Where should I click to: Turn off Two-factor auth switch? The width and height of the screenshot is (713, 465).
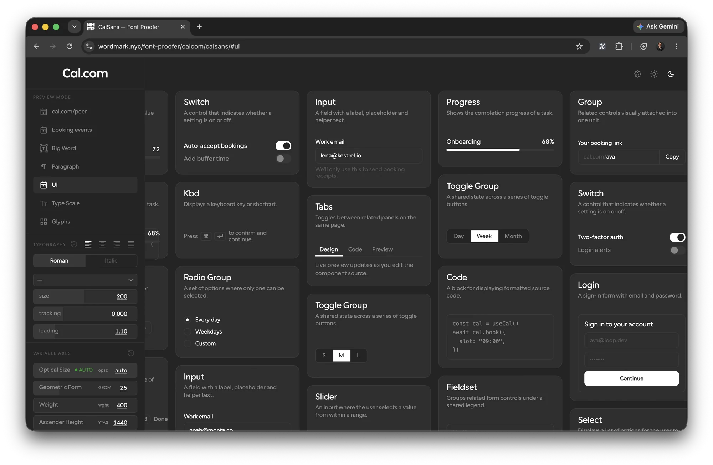coord(677,237)
